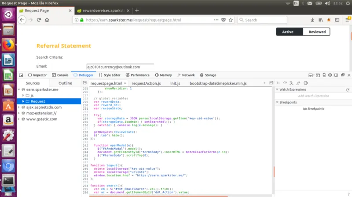
Task: Show more source tabs arrow
Action: pyautogui.click(x=265, y=83)
